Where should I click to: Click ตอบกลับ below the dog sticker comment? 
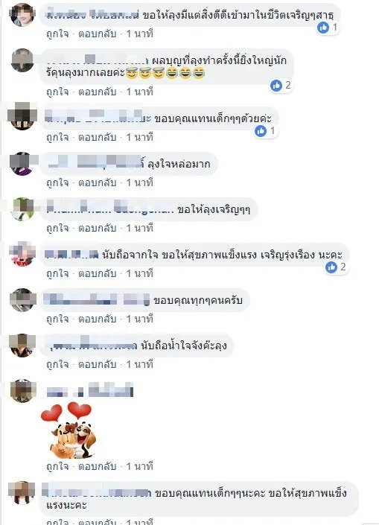click(97, 466)
